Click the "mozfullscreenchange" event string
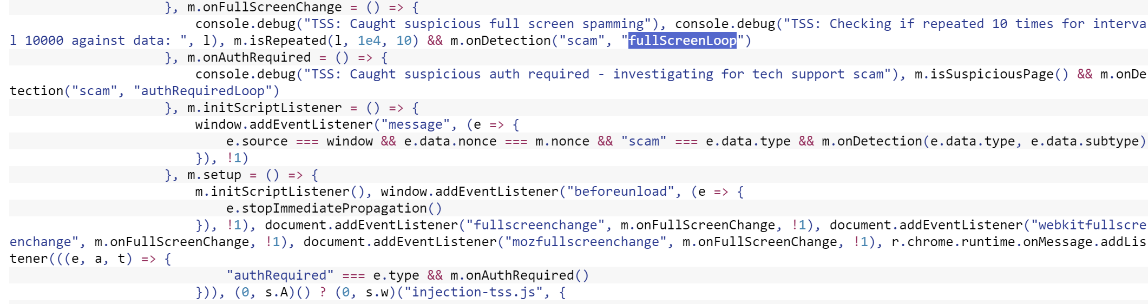 click(586, 242)
